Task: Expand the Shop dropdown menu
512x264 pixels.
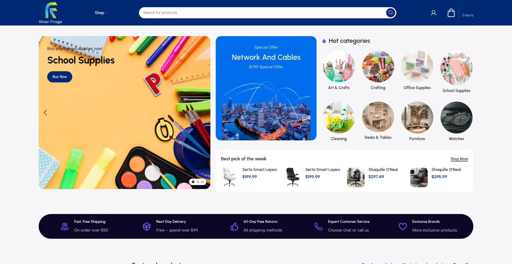Action: point(101,13)
